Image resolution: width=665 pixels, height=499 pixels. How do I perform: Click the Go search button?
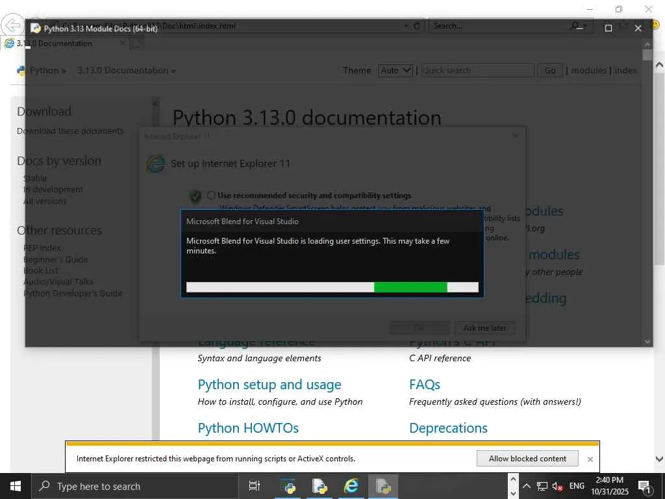pos(549,70)
